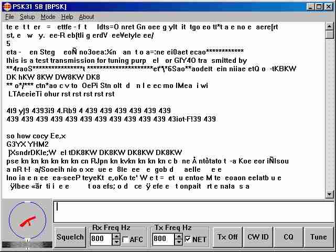Uncheck the NET checkbox
Image resolution: width=336 pixels, height=252 pixels.
coord(188,240)
